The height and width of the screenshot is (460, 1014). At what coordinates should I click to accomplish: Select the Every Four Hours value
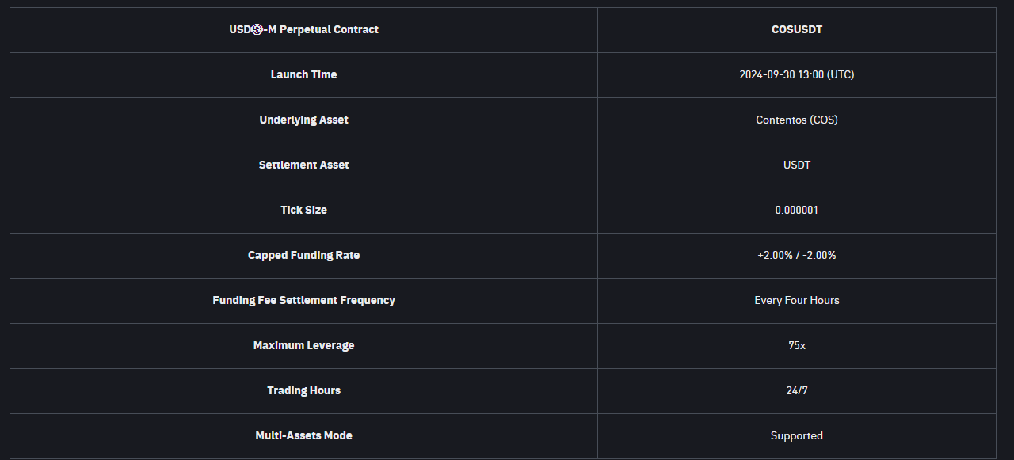(x=796, y=301)
